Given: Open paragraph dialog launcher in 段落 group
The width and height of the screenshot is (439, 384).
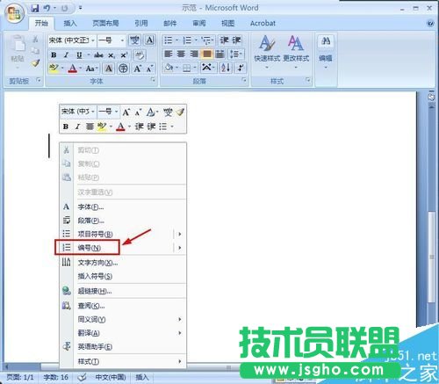Looking at the screenshot, I should (x=244, y=80).
